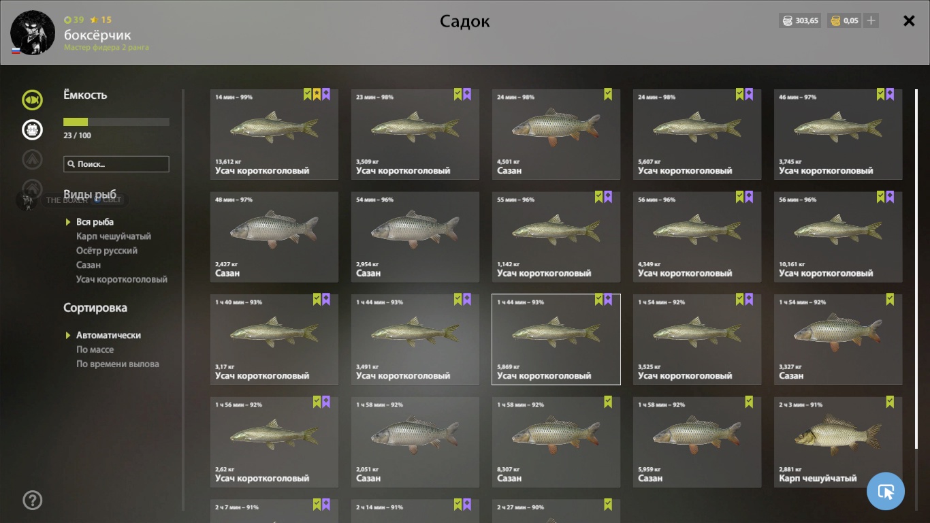
Task: Select Автоматически sorting option
Action: point(108,335)
